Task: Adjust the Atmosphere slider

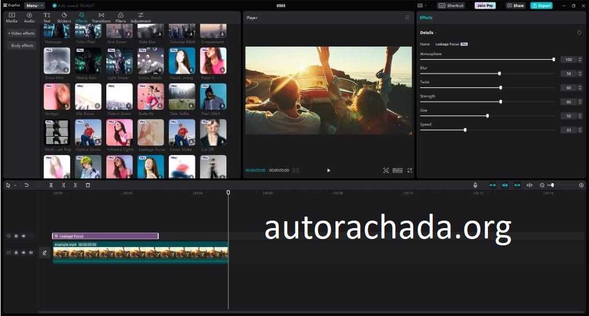Action: (554, 59)
